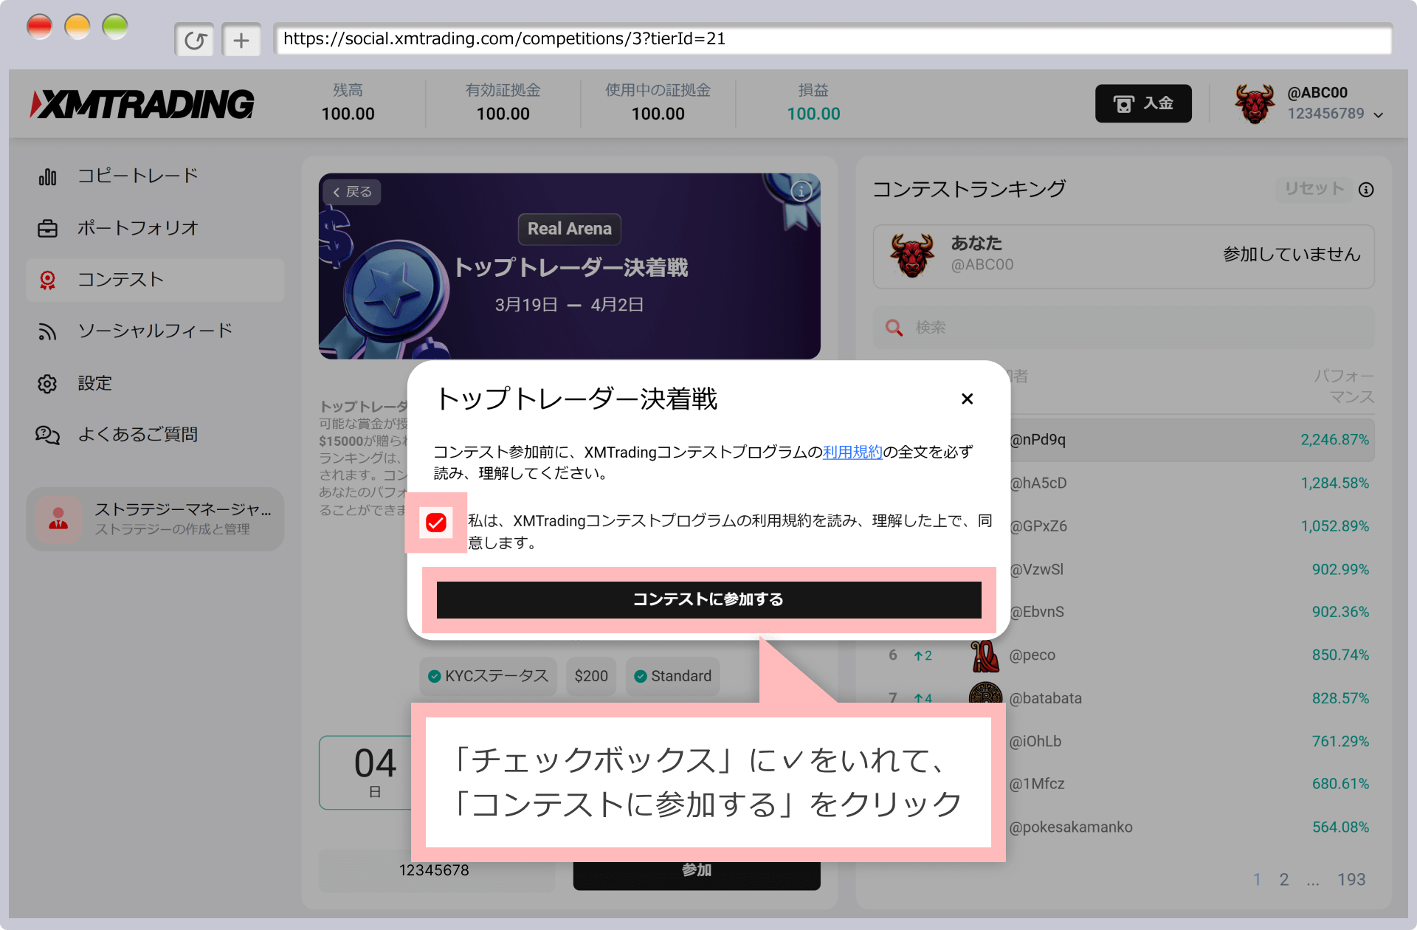Image resolution: width=1417 pixels, height=930 pixels.
Task: Click the settings gear icon
Action: pyautogui.click(x=47, y=383)
